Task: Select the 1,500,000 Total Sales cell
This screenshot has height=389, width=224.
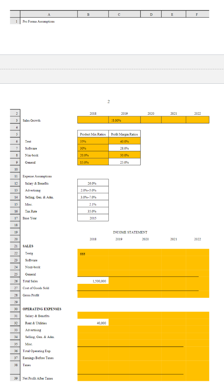Action: (93, 281)
